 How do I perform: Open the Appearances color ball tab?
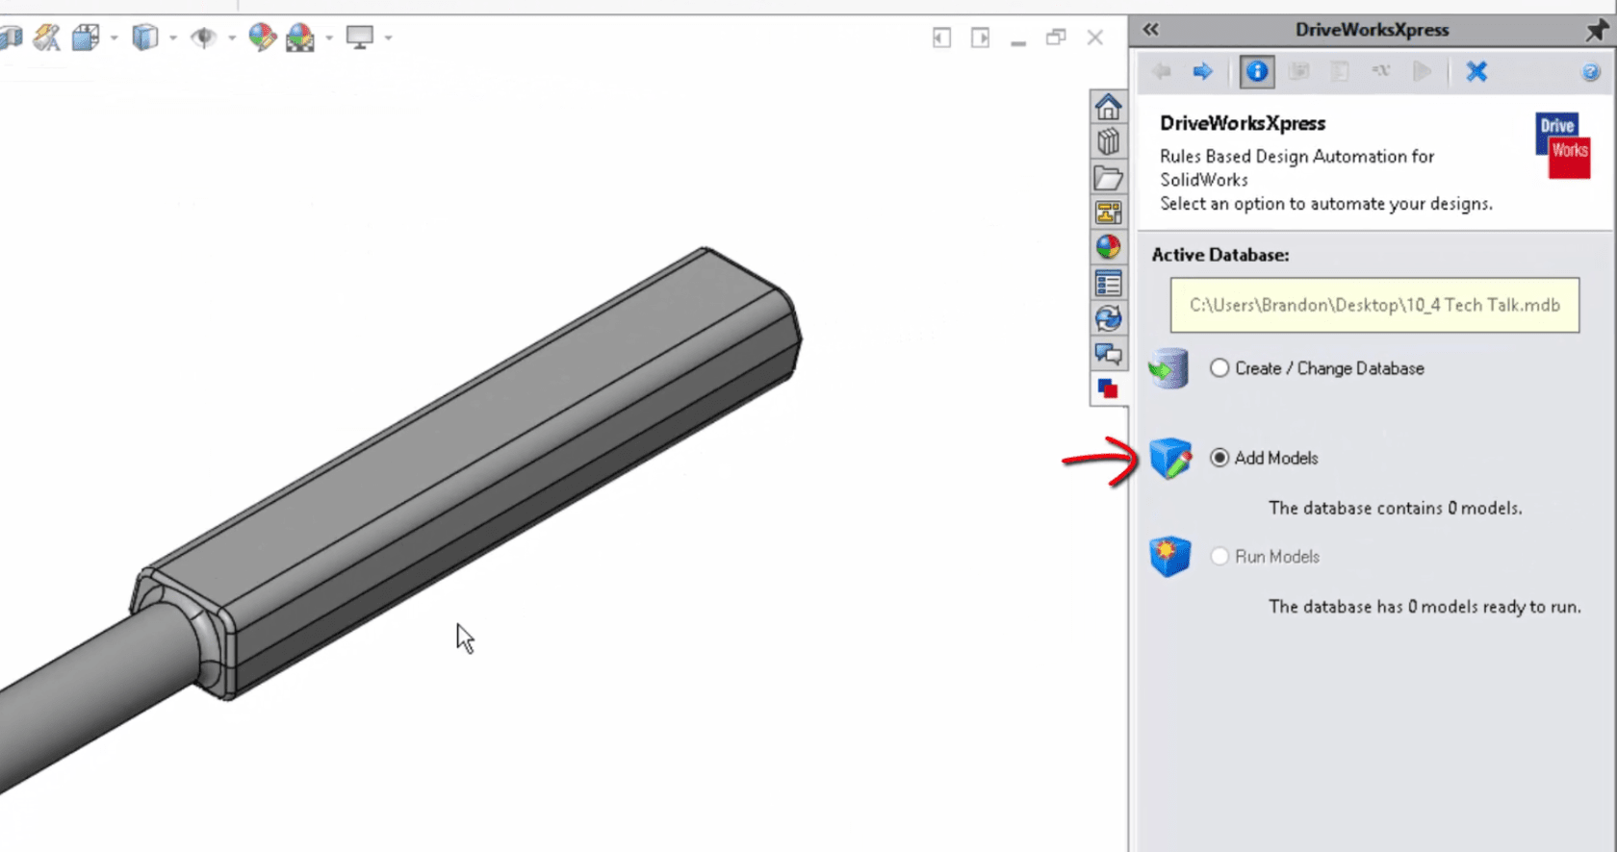click(x=1108, y=247)
